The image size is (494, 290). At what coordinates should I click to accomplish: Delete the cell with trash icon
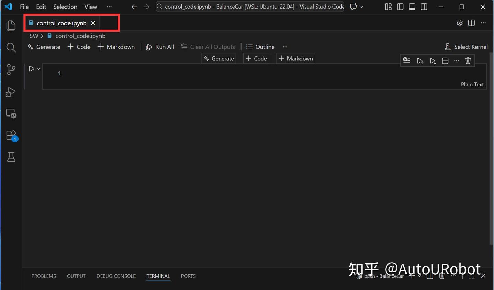tap(468, 61)
